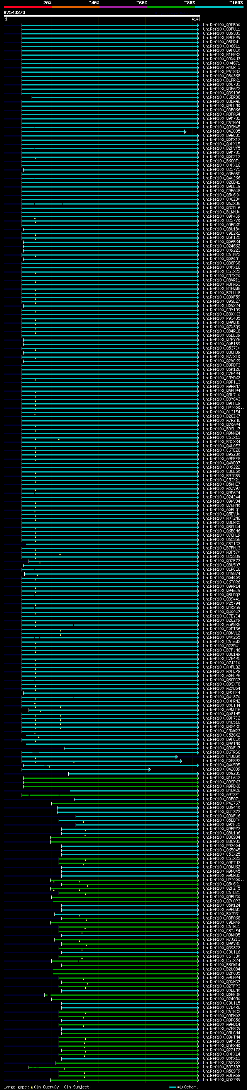The width and height of the screenshot is (247, 1090).
Task: Click the white query sequence bar
Action: tap(102, 16)
